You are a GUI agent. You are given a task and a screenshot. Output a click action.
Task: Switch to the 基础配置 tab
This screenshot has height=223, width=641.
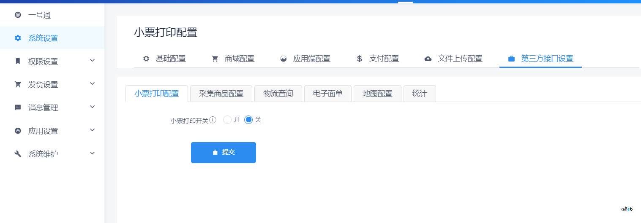tap(164, 59)
